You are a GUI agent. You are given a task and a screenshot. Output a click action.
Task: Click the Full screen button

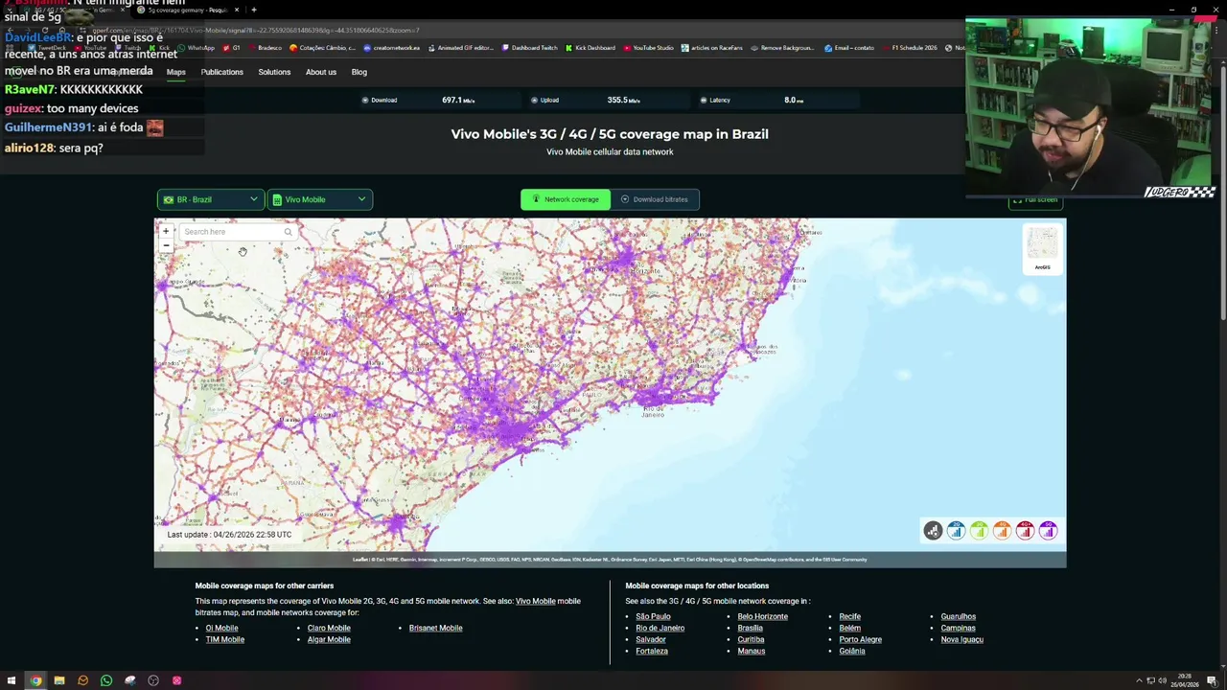(1035, 199)
